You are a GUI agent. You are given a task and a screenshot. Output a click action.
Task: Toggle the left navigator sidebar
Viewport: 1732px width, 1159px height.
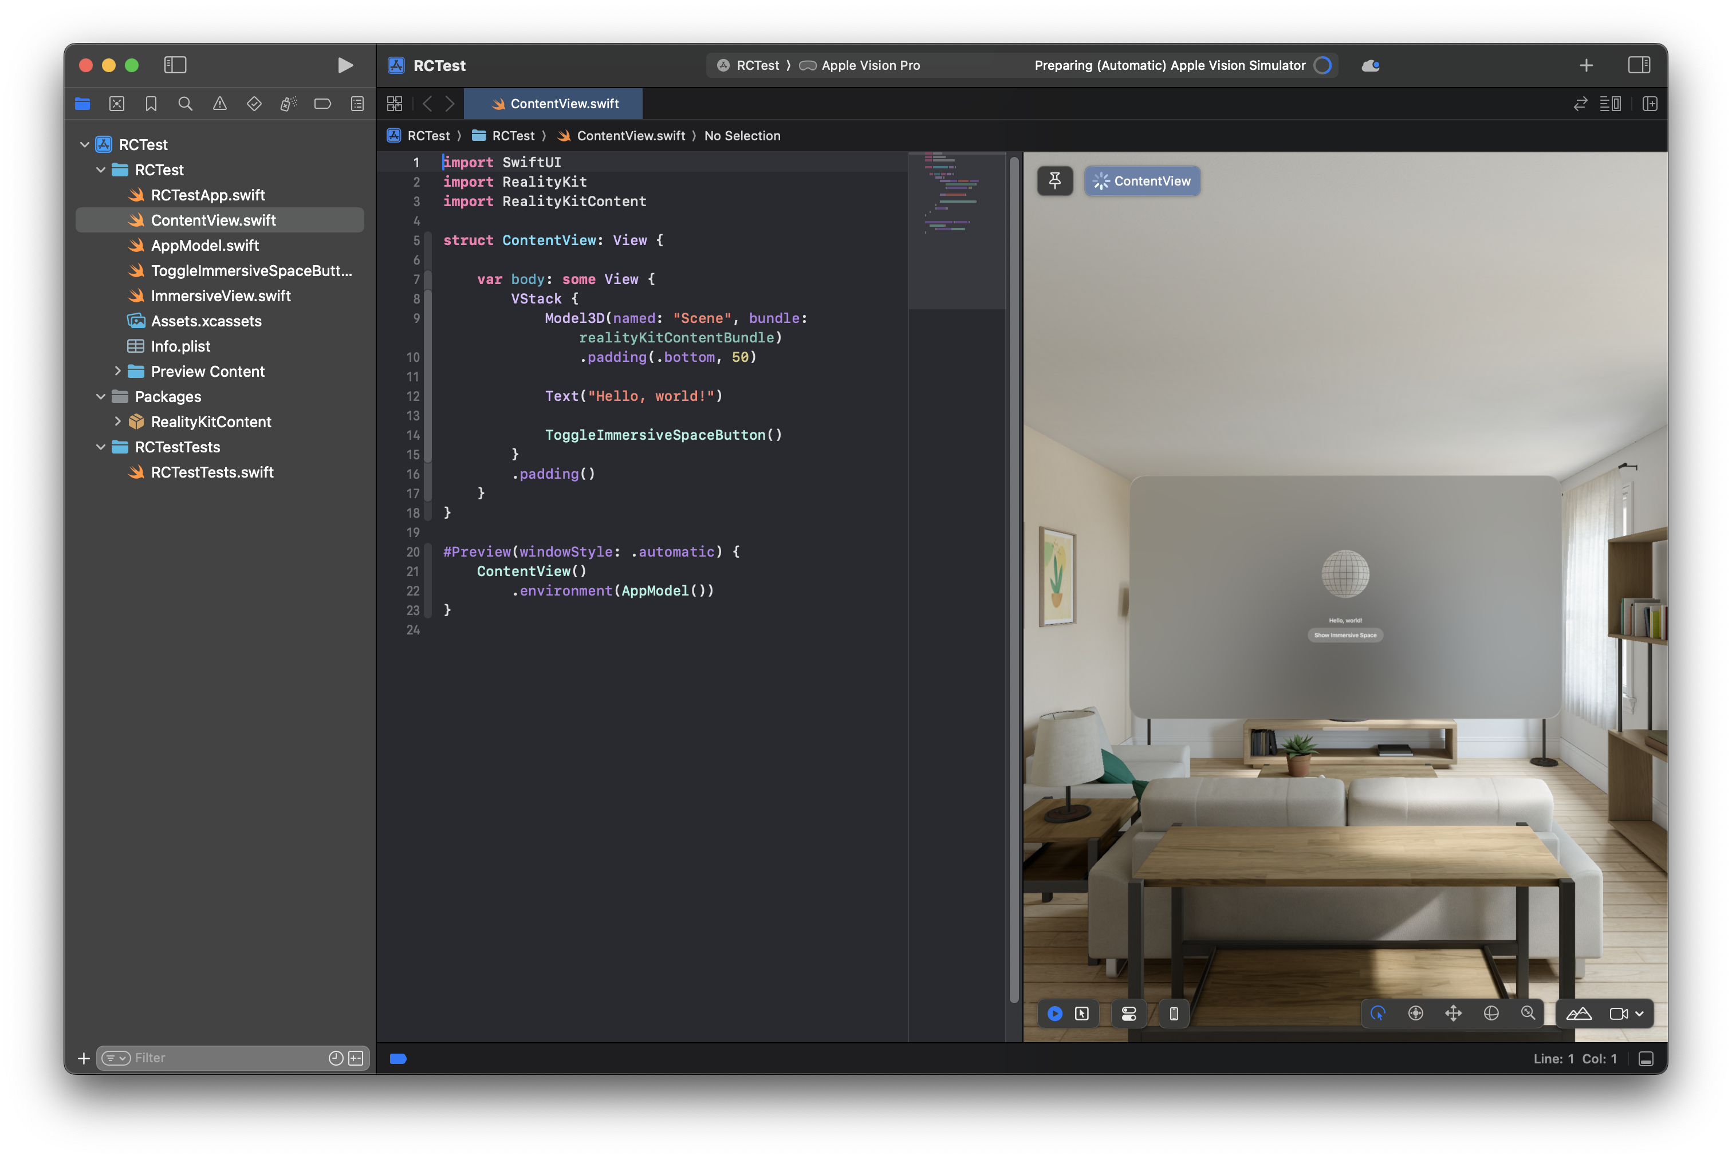tap(175, 65)
